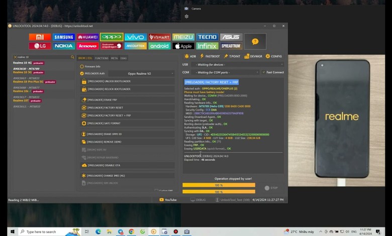Switch to the BROM | EDL tab

85,58
